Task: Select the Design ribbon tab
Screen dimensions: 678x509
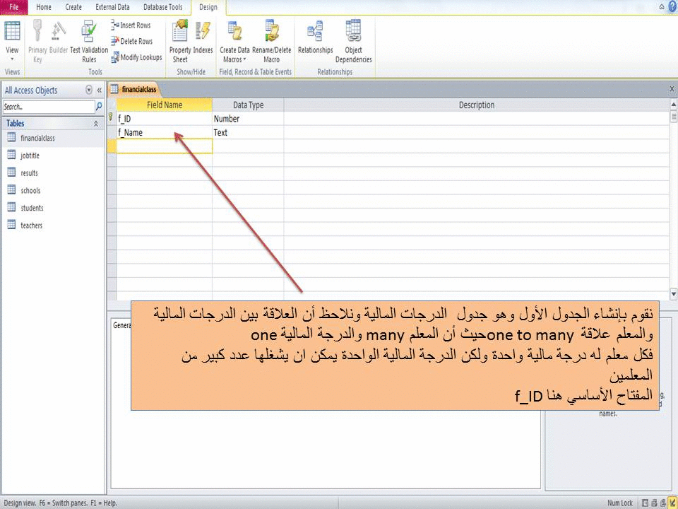Action: coord(208,7)
